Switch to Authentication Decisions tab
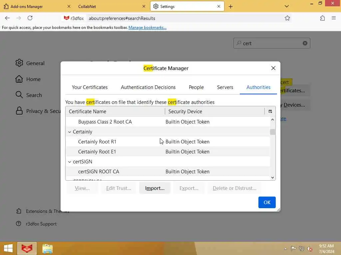341x255 pixels. [x=148, y=87]
